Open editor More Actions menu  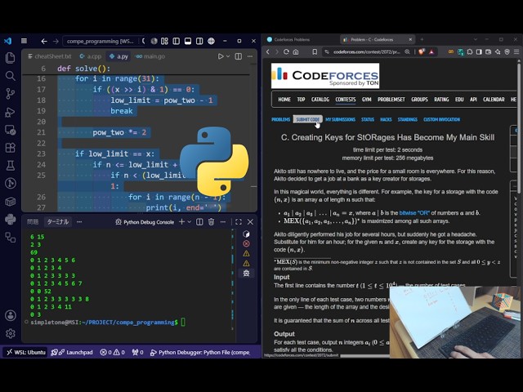click(x=250, y=56)
